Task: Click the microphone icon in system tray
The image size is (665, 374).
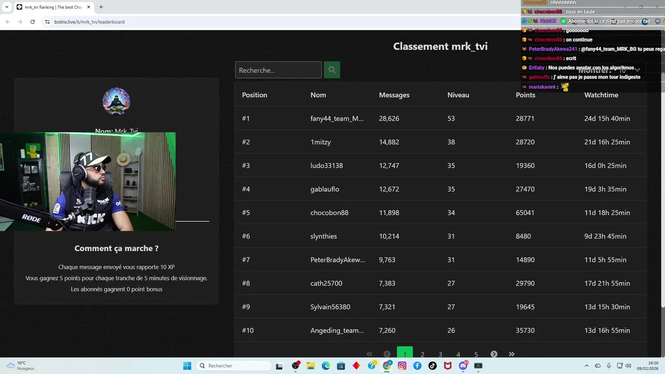Action: (x=609, y=366)
